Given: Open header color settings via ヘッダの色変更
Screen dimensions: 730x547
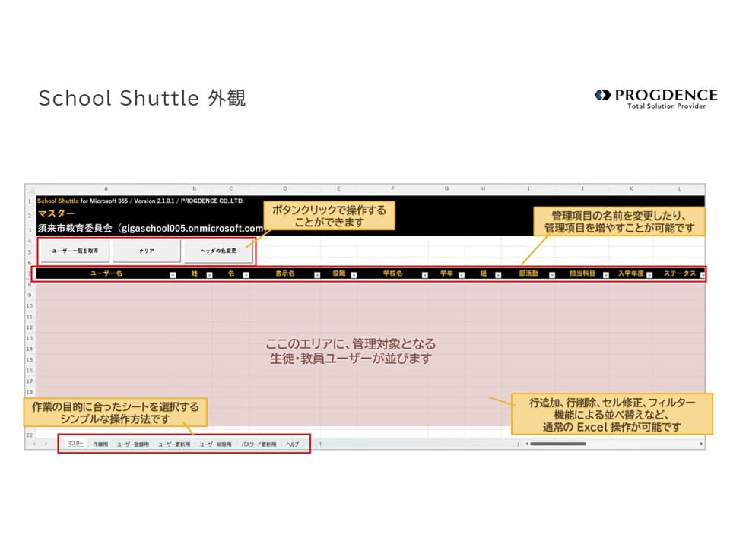Looking at the screenshot, I should pos(217,251).
